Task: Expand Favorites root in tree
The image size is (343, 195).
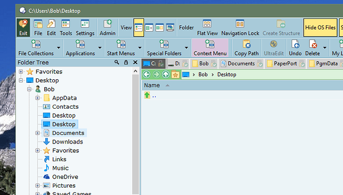Action: click(x=21, y=71)
